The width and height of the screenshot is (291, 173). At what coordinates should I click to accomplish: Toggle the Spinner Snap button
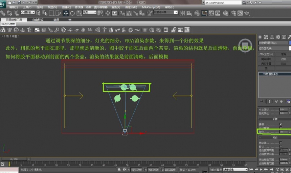[x=142, y=13]
